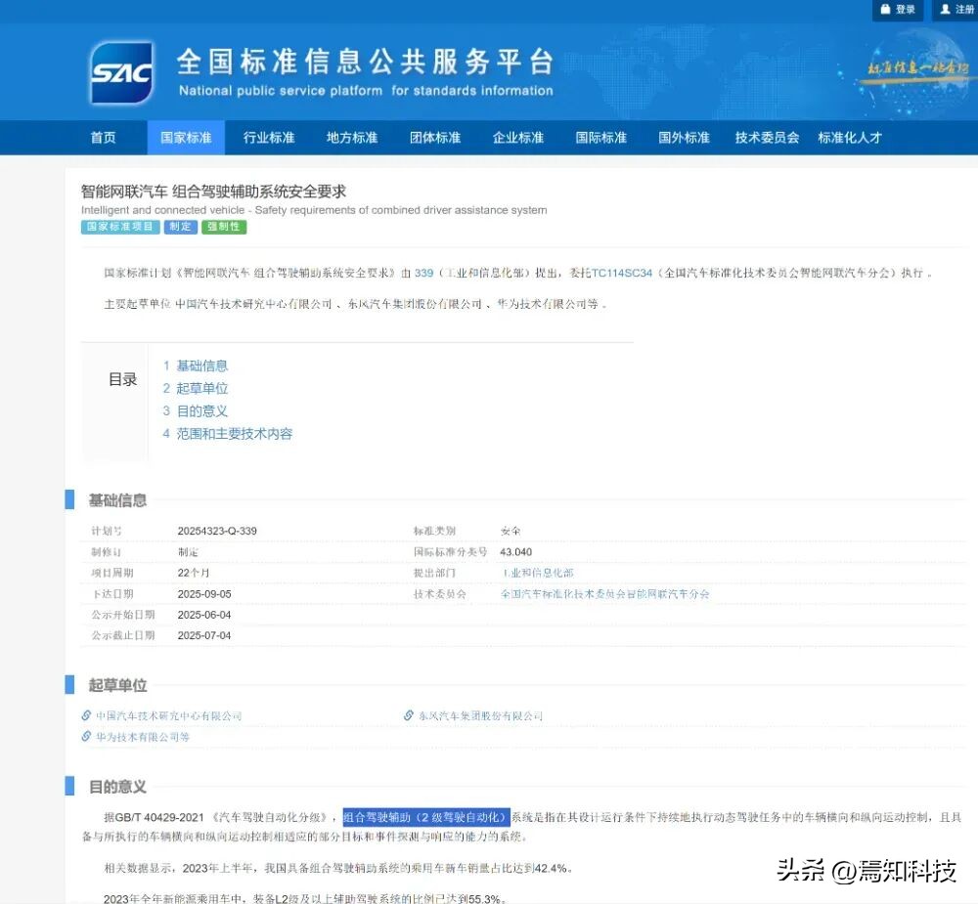Open the 国际标准 nav item
The width and height of the screenshot is (978, 904).
point(600,137)
